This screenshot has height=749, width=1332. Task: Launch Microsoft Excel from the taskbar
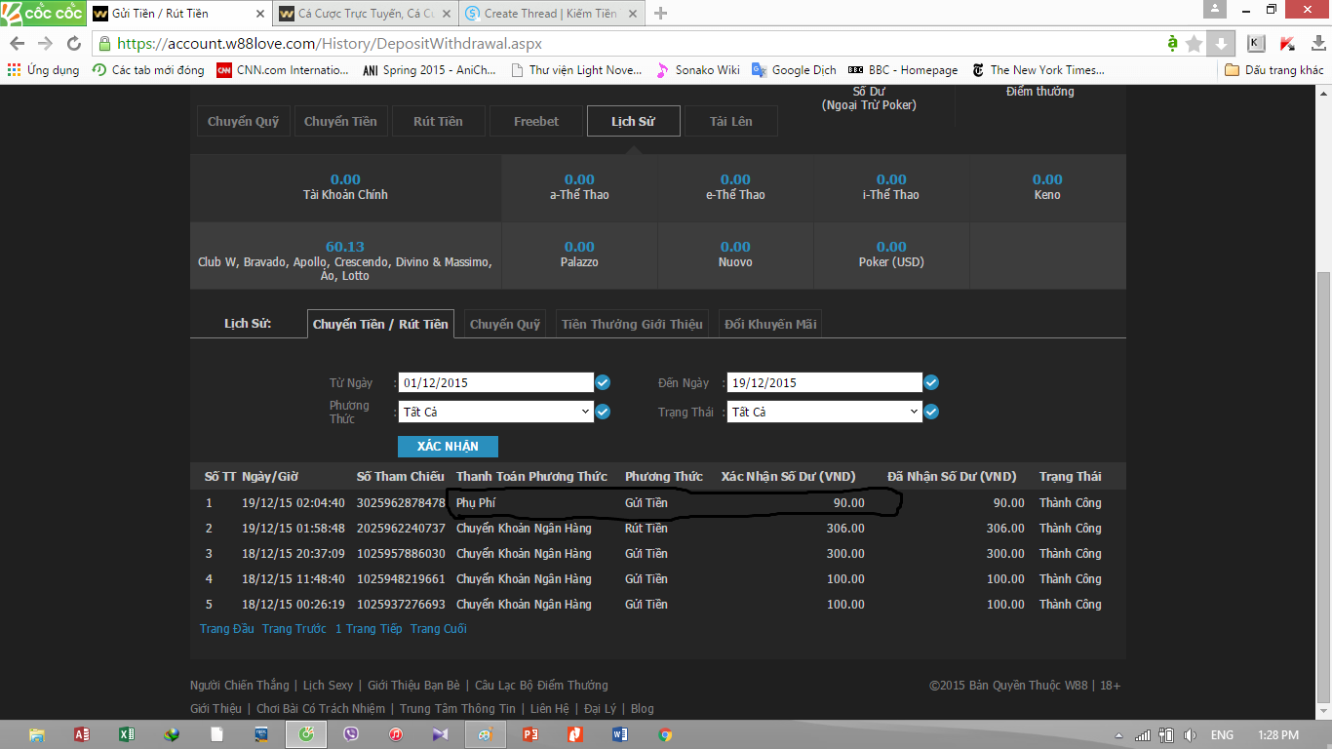tap(127, 734)
